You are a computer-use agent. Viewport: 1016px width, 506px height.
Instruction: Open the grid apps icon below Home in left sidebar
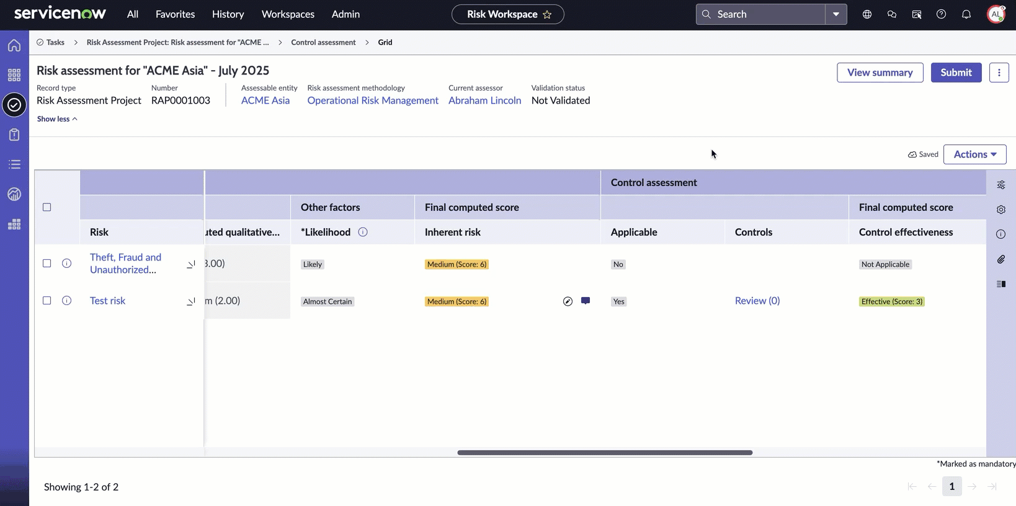click(14, 75)
